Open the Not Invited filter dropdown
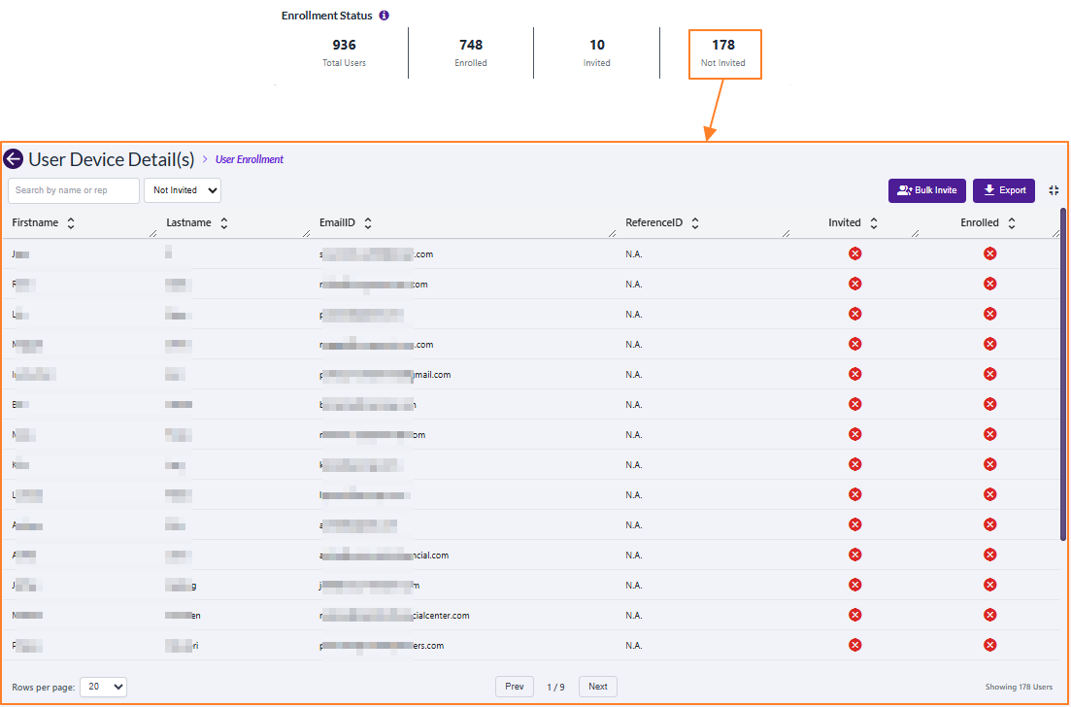The width and height of the screenshot is (1071, 707). click(183, 190)
